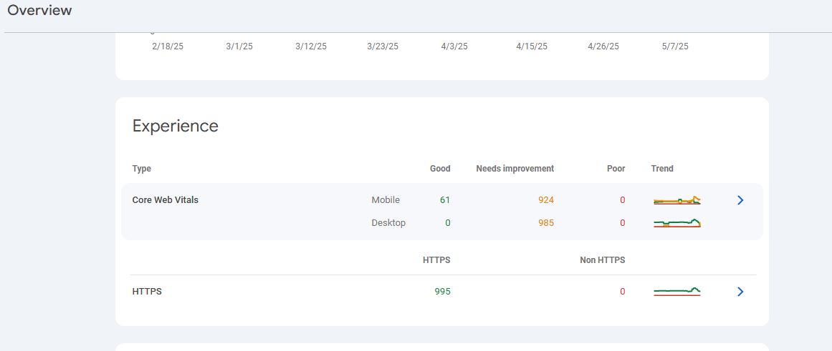
Task: Click the Mobile label in Core Web Vitals
Action: click(x=386, y=200)
